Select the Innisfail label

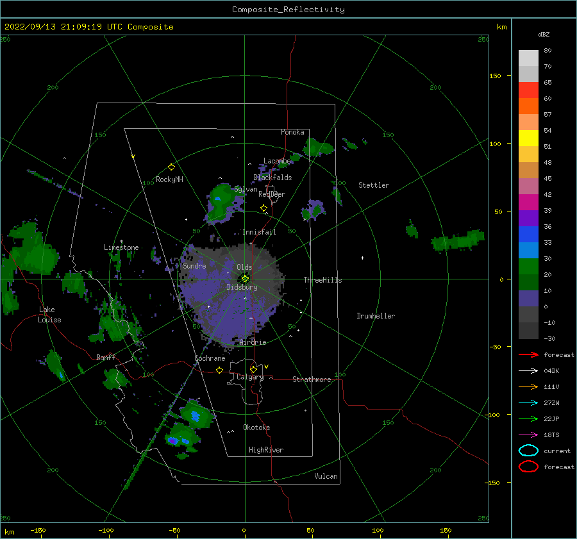point(259,232)
